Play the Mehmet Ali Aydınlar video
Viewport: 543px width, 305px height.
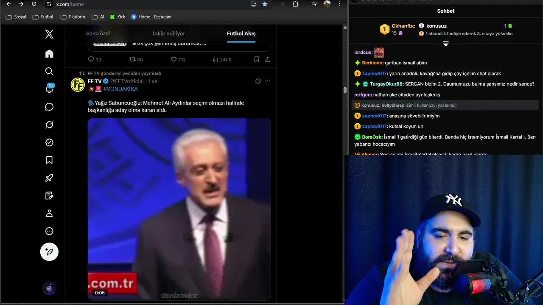point(179,209)
